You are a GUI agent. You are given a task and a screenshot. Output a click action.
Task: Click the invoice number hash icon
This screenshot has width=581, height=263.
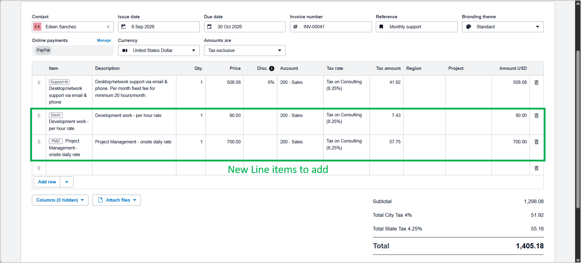pyautogui.click(x=295, y=27)
